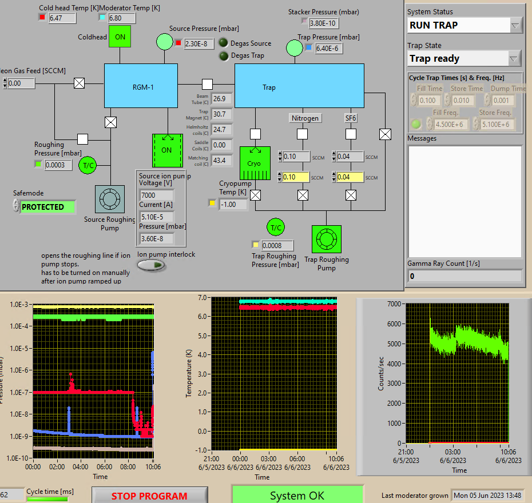Click the red Cold head Temp color swatch
The width and height of the screenshot is (532, 503).
pyautogui.click(x=42, y=18)
